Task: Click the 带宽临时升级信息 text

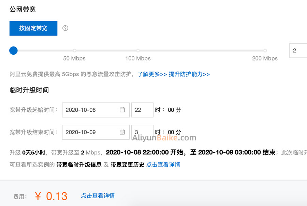Action: (x=79, y=165)
